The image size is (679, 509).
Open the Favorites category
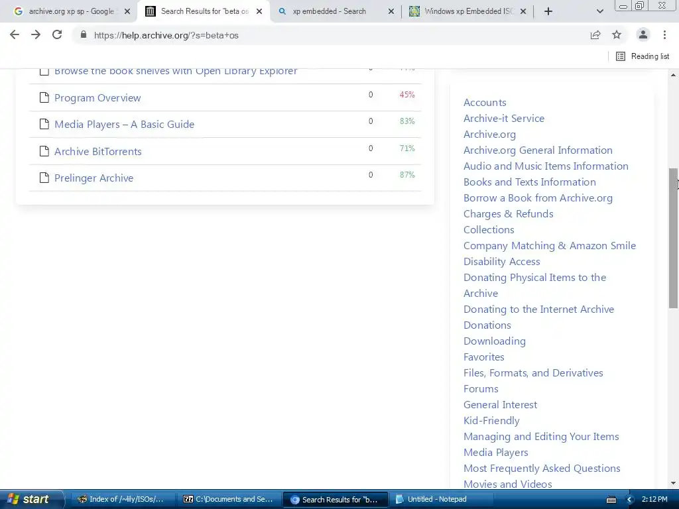point(483,357)
